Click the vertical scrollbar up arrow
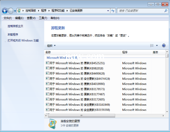This screenshot has height=132, width=170. pos(167,52)
